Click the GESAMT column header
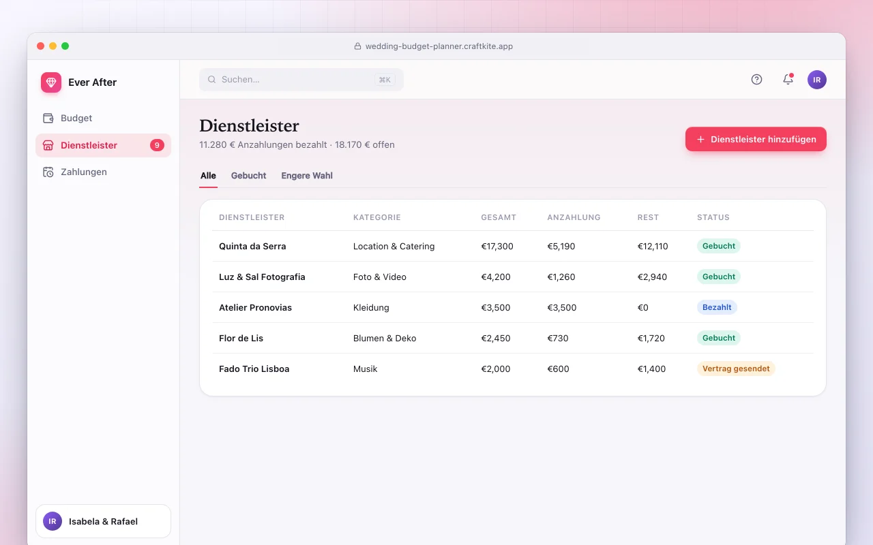 pyautogui.click(x=499, y=217)
